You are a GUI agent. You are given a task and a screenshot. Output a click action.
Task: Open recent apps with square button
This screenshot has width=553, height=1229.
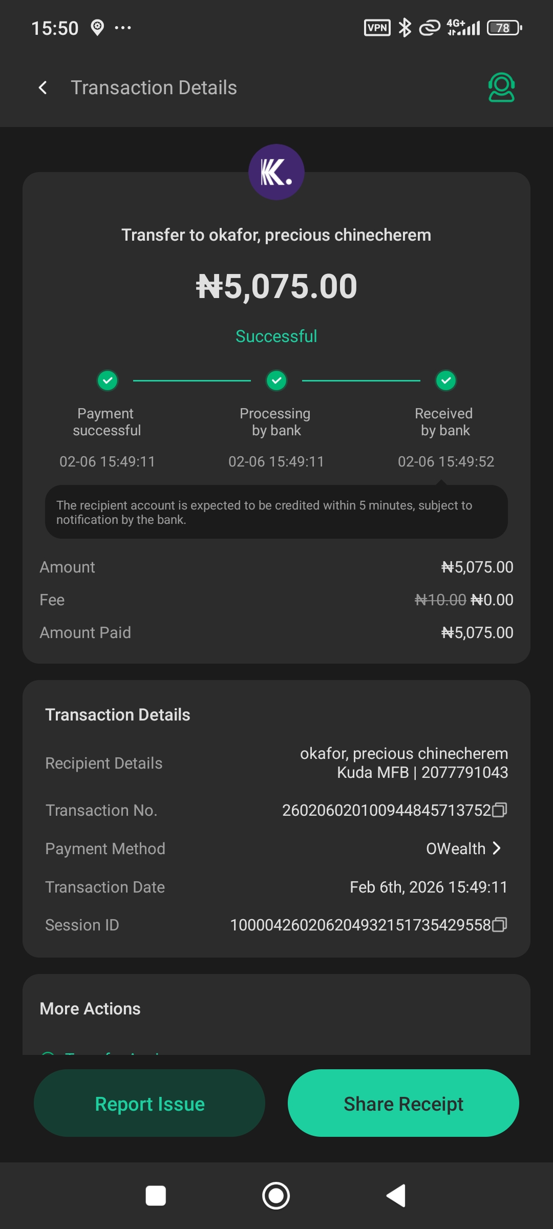click(x=156, y=1196)
